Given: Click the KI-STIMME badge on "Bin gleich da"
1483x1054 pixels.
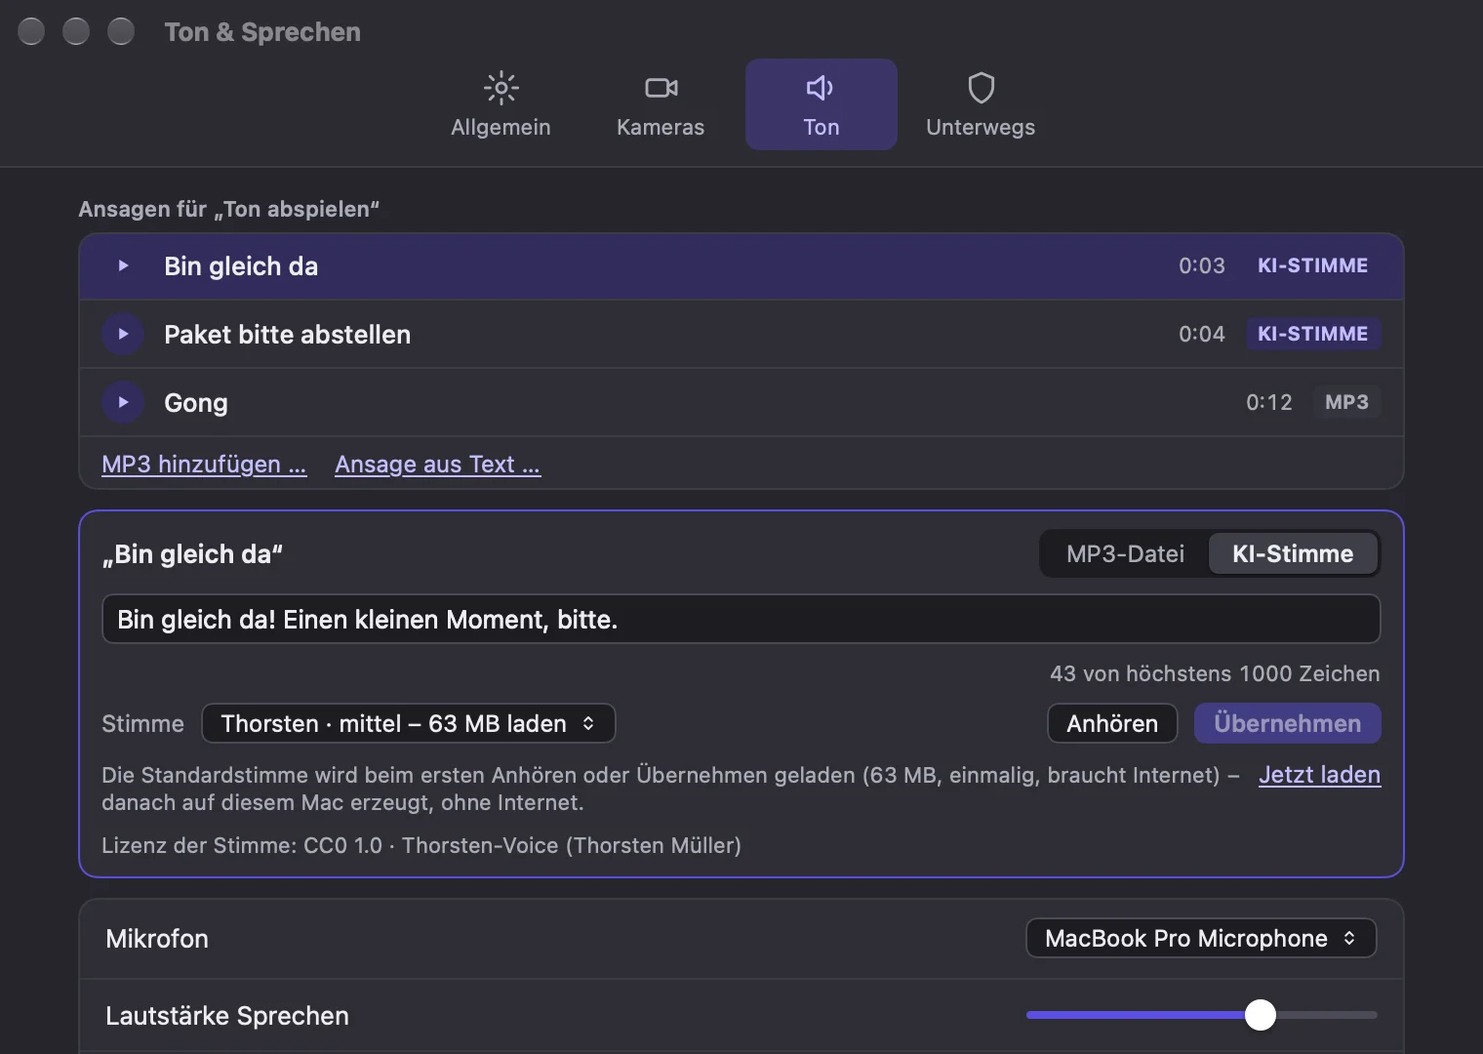Looking at the screenshot, I should click(x=1312, y=265).
